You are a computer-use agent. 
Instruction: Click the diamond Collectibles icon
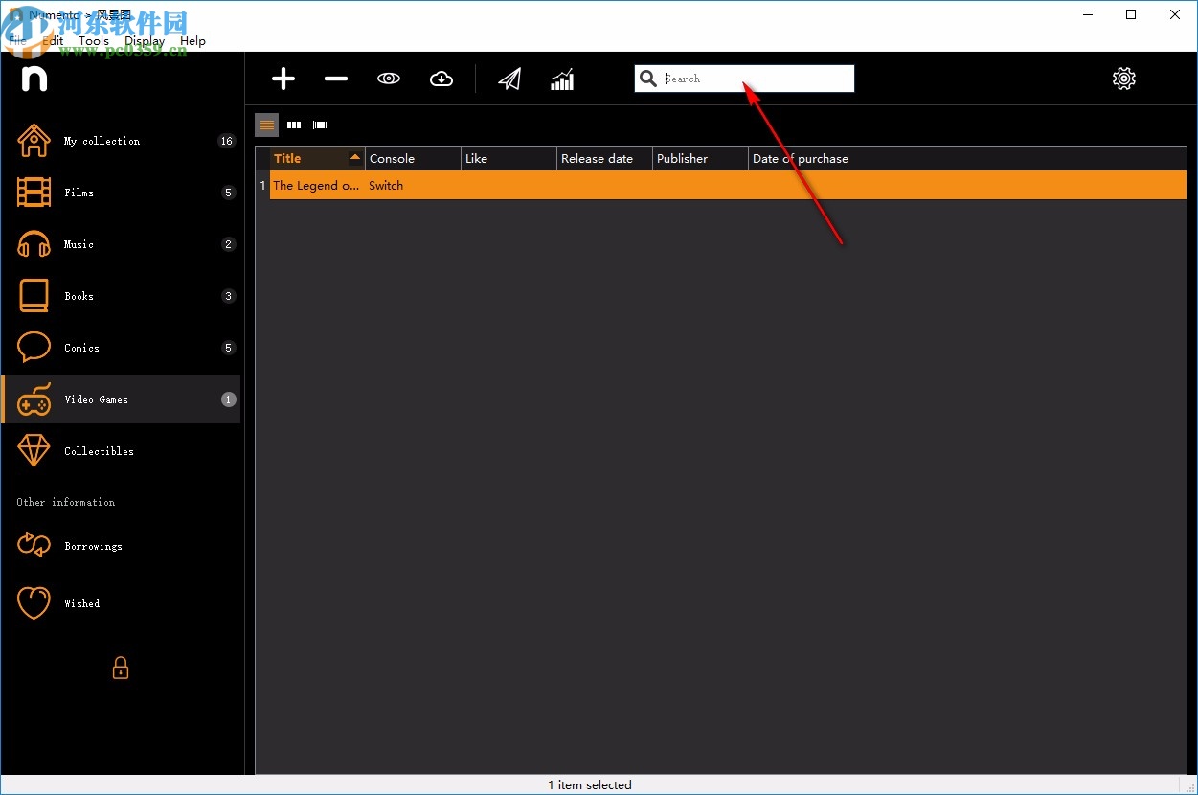pos(34,451)
